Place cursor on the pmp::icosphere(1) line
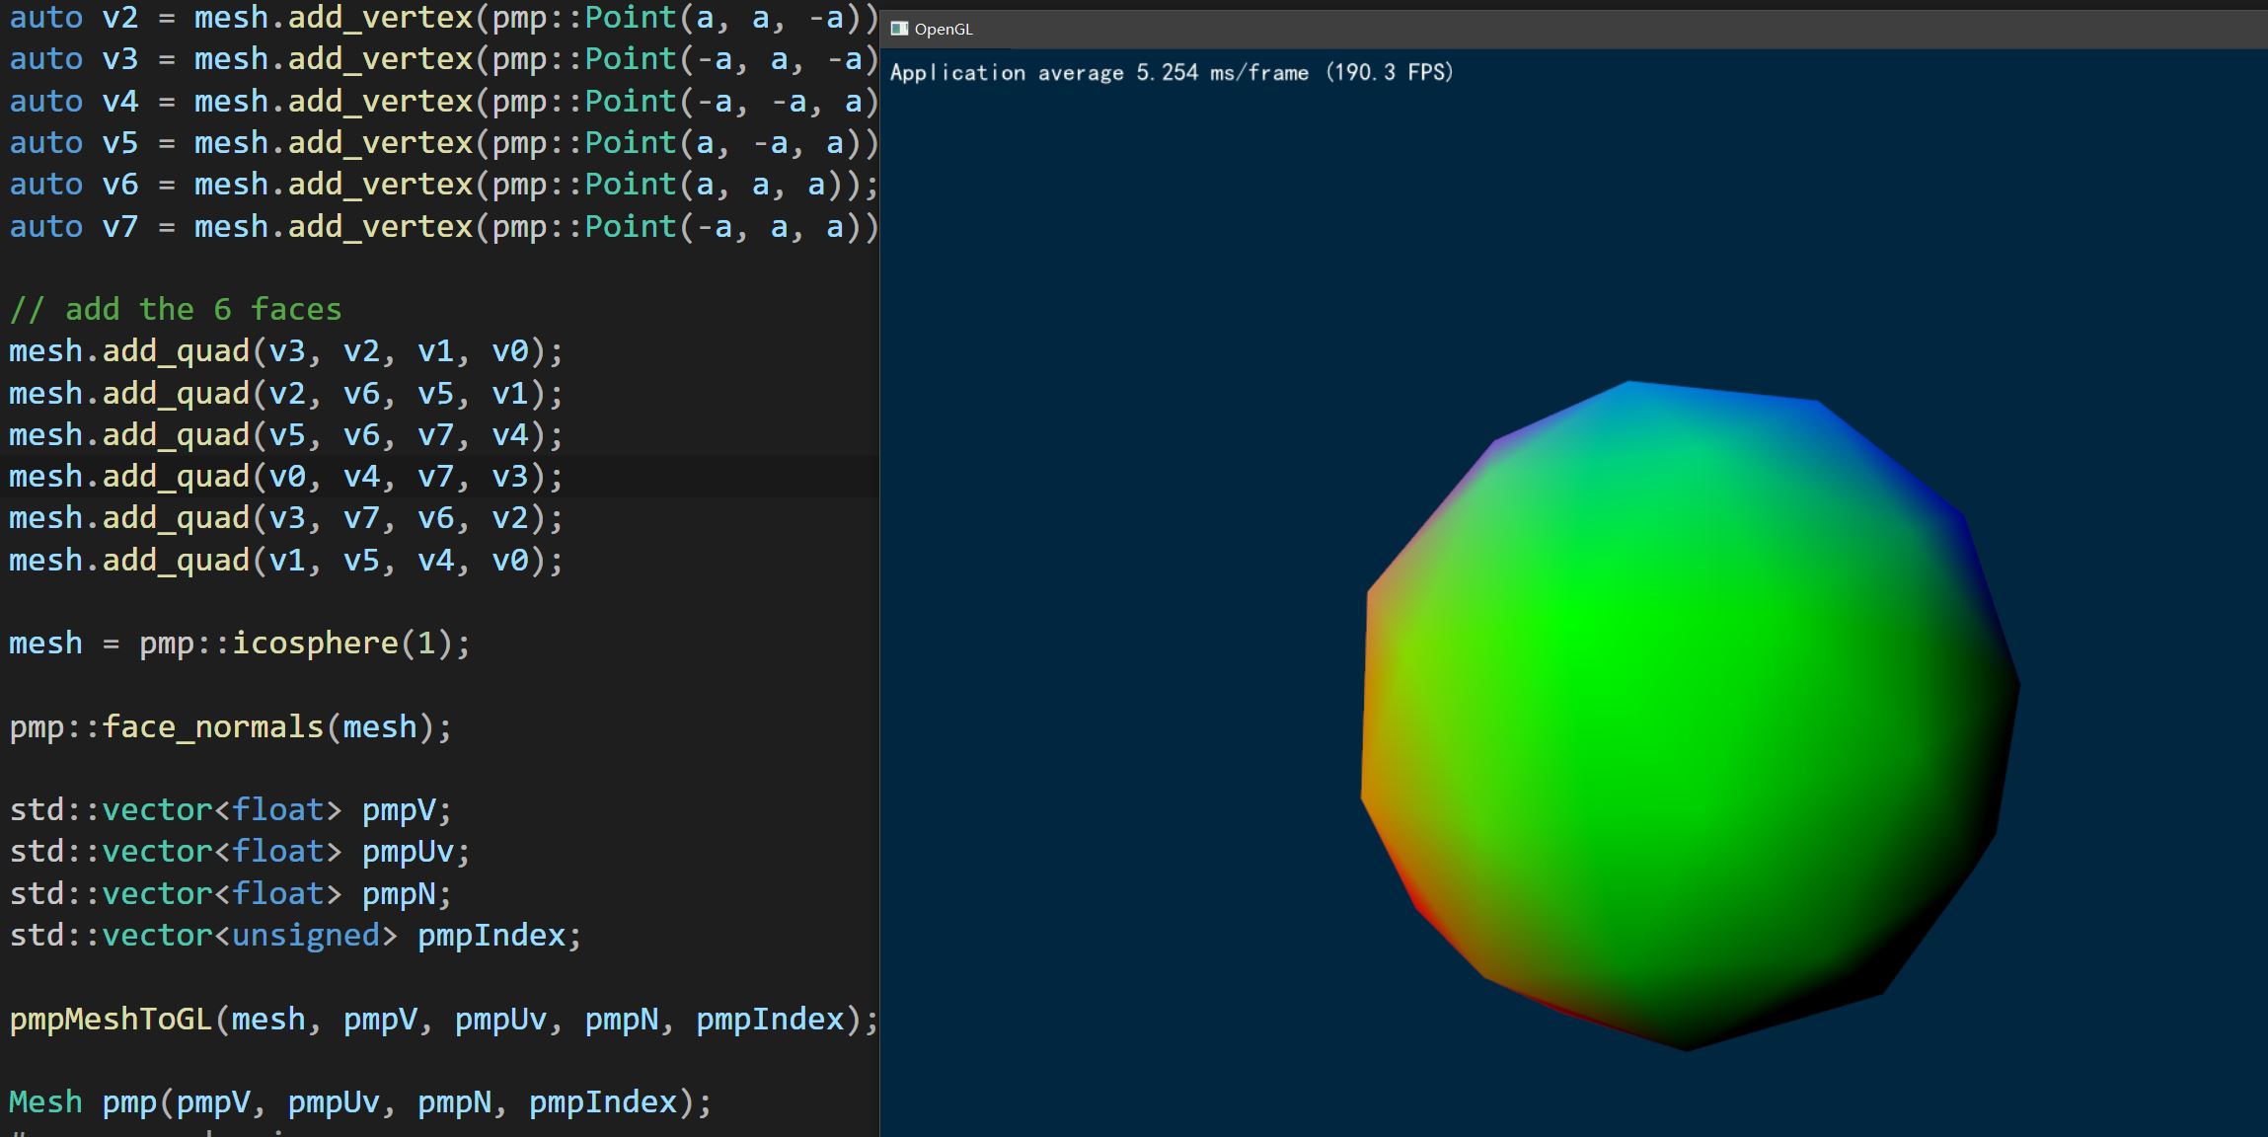The image size is (2268, 1137). [x=237, y=643]
